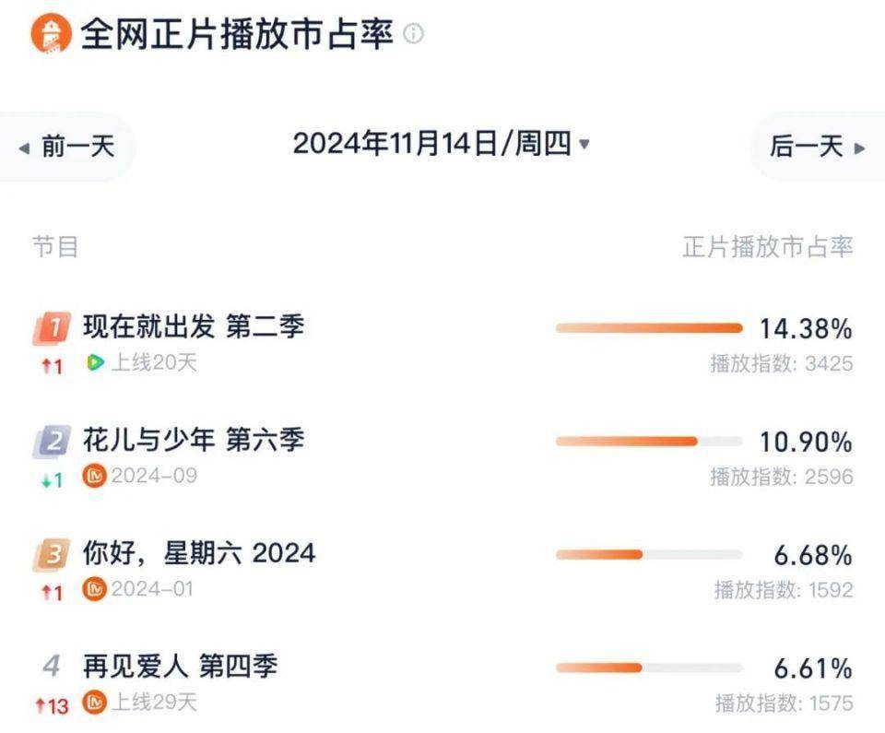
Task: Click the orange lighthouse app logo
Action: [x=52, y=33]
